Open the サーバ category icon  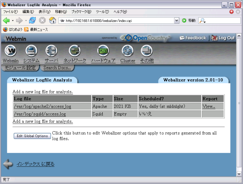coord(51,51)
